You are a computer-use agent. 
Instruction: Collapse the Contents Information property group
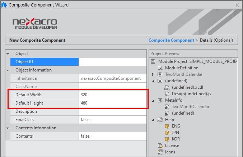8,128
